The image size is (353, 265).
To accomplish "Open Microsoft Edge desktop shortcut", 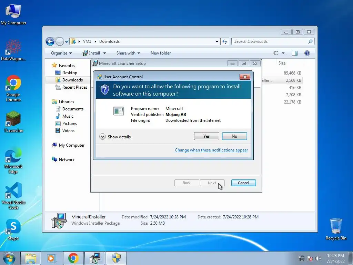I will click(13, 160).
